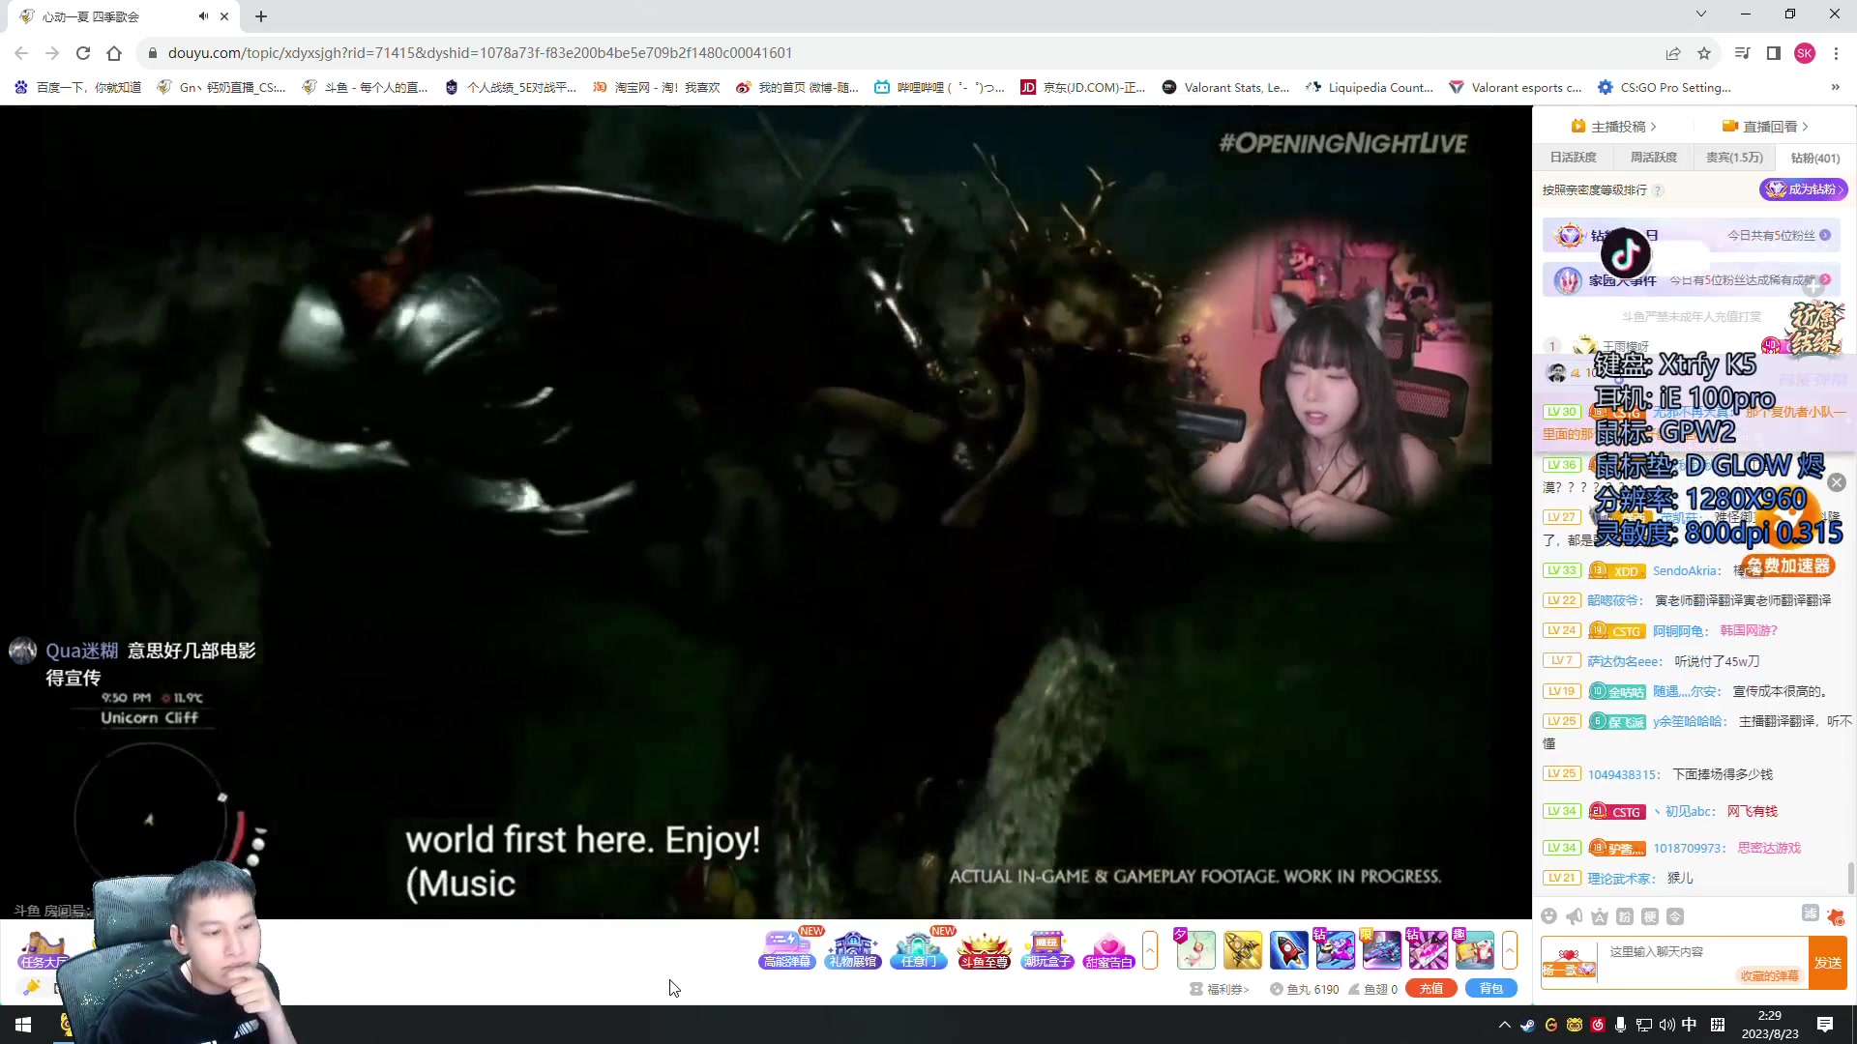Mute the tab using the speaker icon
The height and width of the screenshot is (1044, 1857).
click(203, 16)
